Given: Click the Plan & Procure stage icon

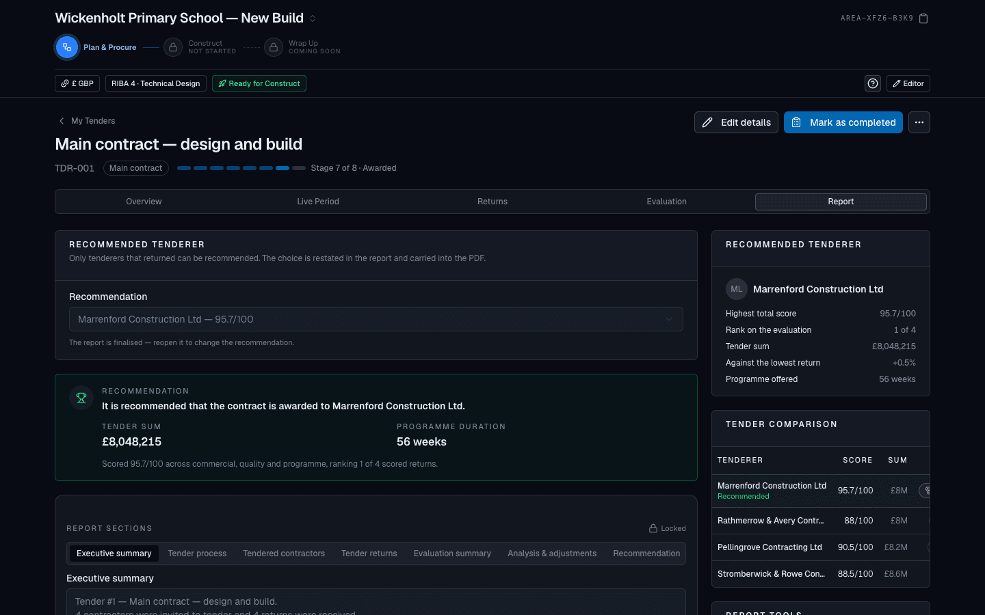Looking at the screenshot, I should pyautogui.click(x=66, y=47).
